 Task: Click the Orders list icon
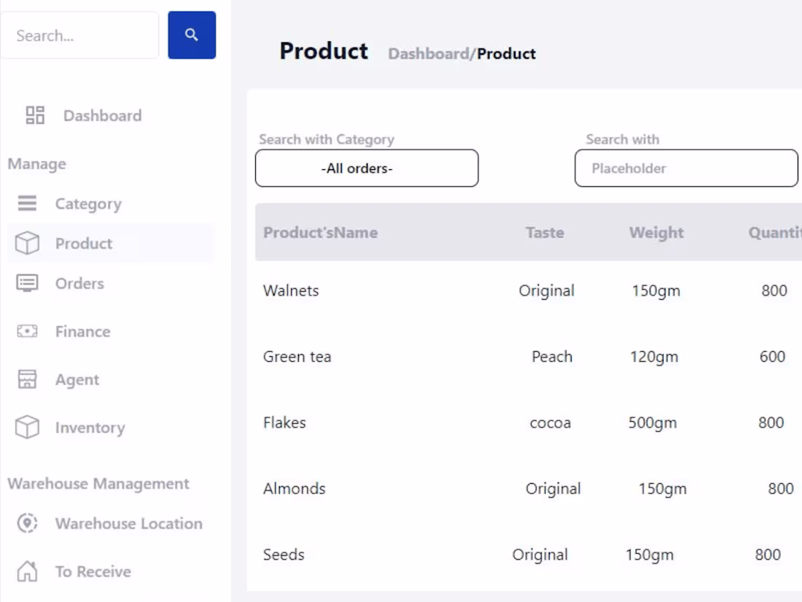point(27,283)
